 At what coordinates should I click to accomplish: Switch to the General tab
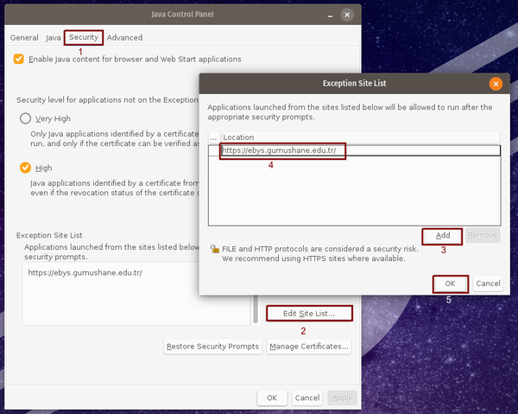coord(24,37)
